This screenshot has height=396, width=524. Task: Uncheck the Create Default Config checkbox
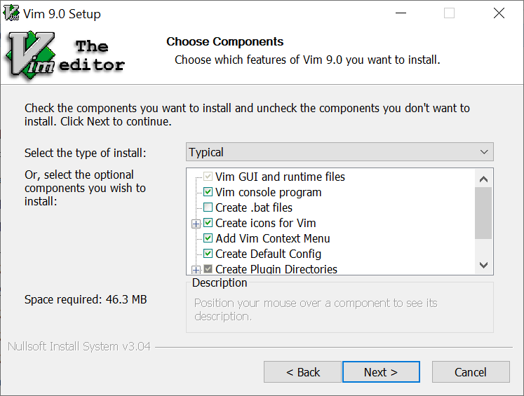tap(208, 254)
